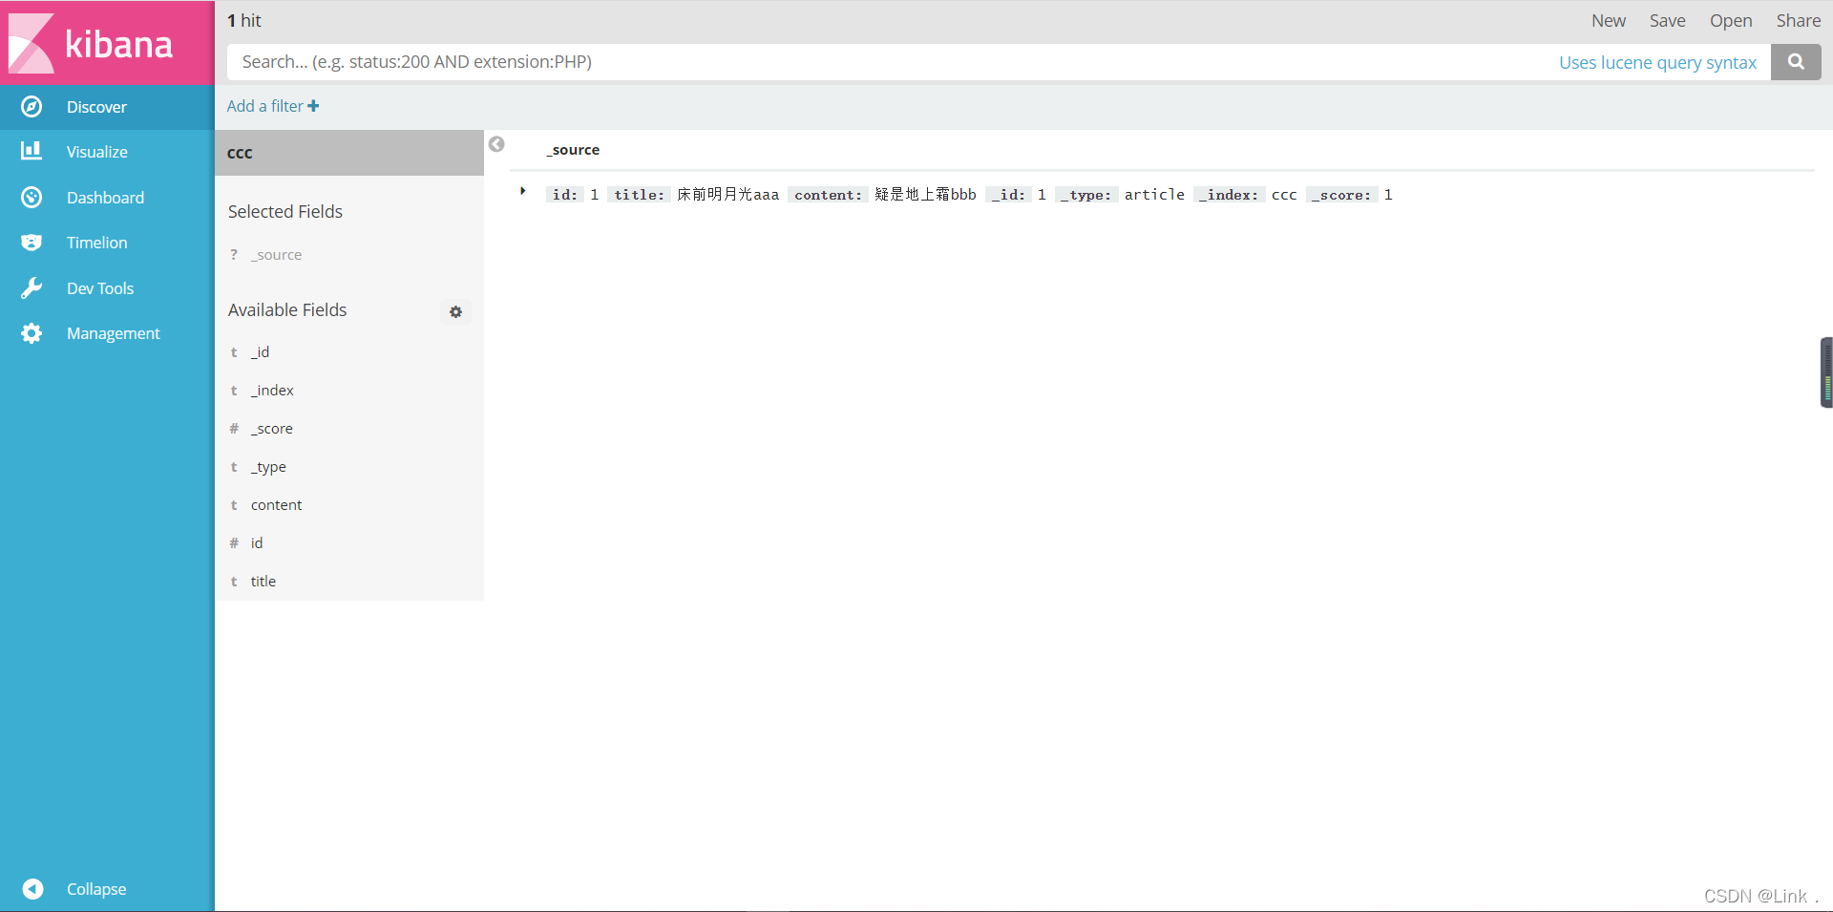1833x912 pixels.
Task: Click the _source column header
Action: [x=573, y=150]
